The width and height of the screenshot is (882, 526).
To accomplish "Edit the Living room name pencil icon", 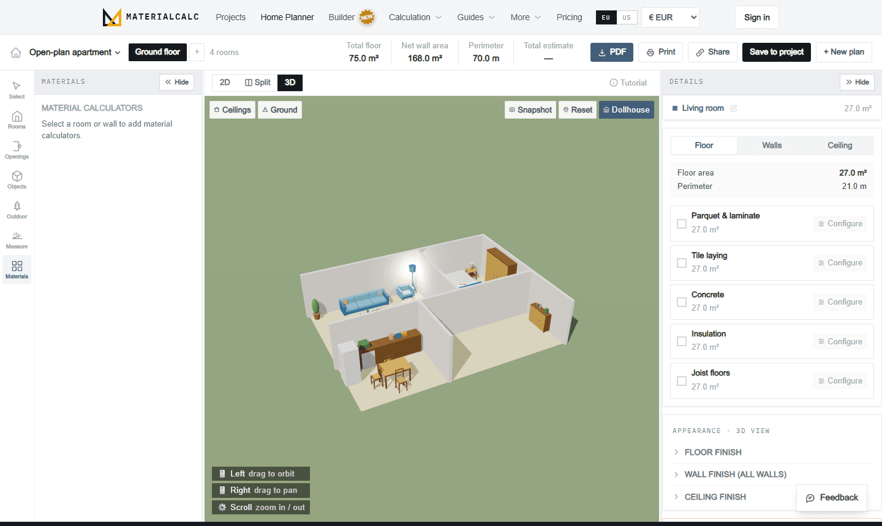I will point(734,108).
